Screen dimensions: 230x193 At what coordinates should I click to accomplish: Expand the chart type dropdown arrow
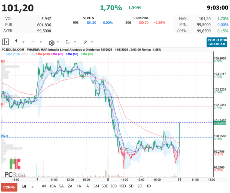click(41, 42)
